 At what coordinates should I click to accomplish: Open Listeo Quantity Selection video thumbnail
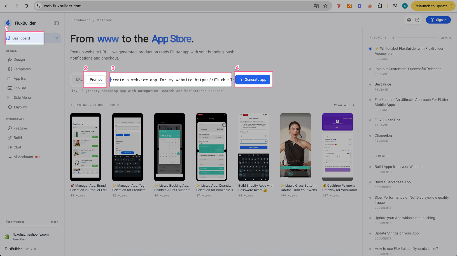tap(212, 147)
